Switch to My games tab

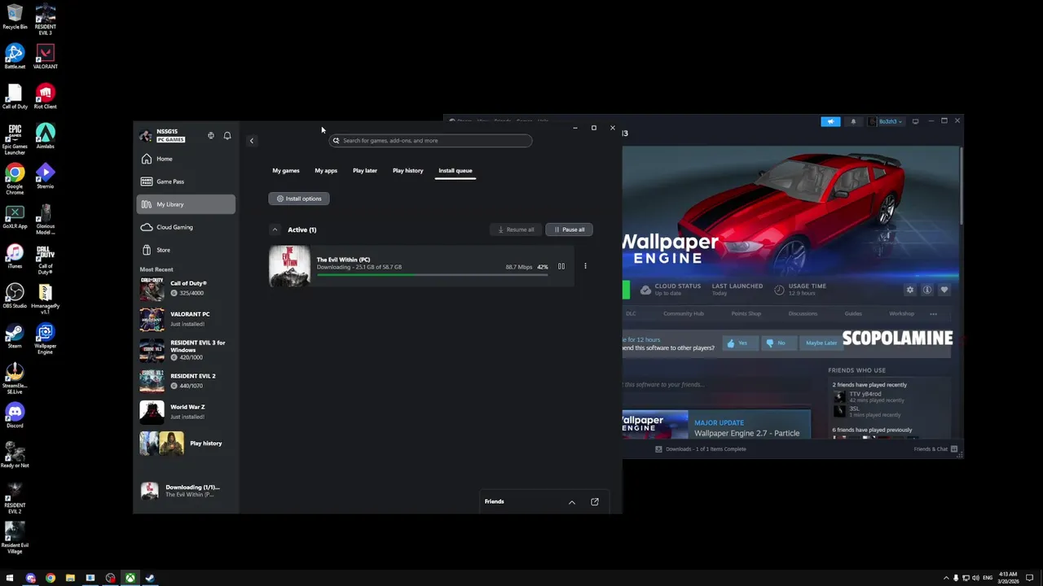click(286, 171)
